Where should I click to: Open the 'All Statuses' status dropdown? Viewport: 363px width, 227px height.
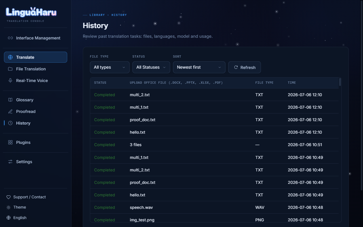(151, 67)
